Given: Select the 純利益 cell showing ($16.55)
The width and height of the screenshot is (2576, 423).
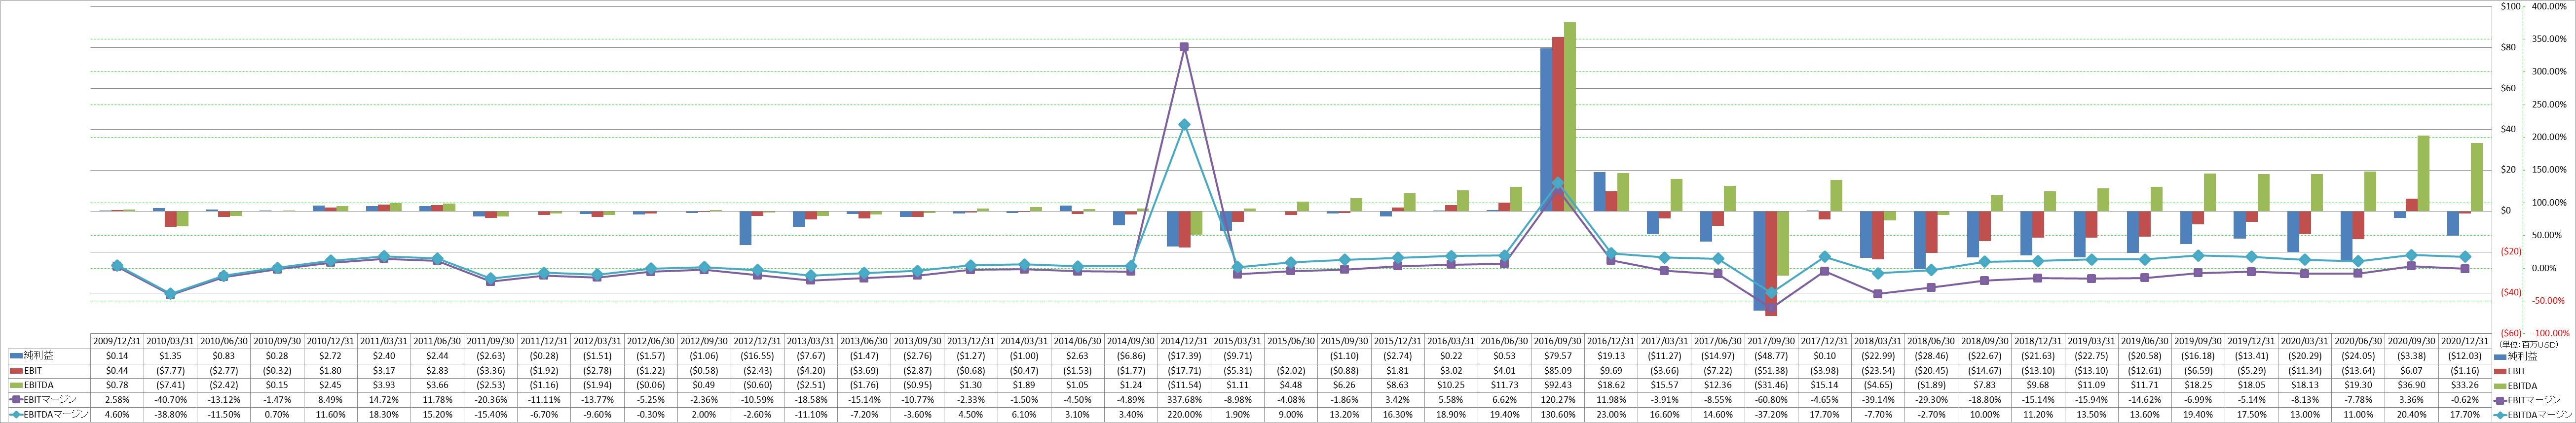Looking at the screenshot, I should pos(758,356).
